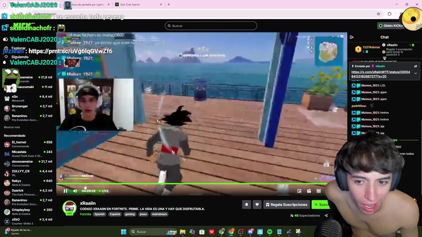Open Spotify from taskbar
The height and width of the screenshot is (237, 422).
(270, 232)
